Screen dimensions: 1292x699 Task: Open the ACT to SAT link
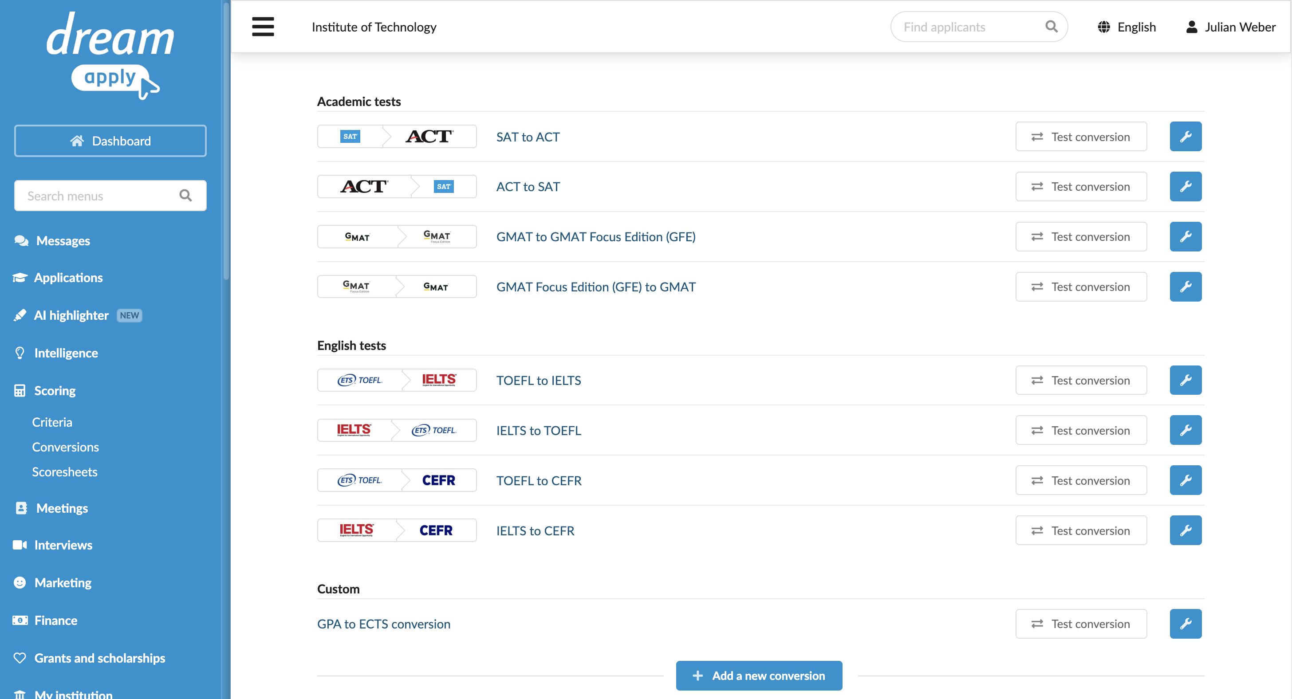528,187
